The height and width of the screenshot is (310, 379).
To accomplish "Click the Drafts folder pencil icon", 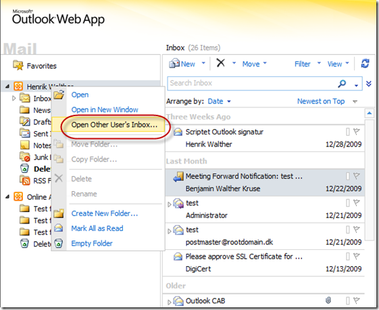I will tap(24, 122).
